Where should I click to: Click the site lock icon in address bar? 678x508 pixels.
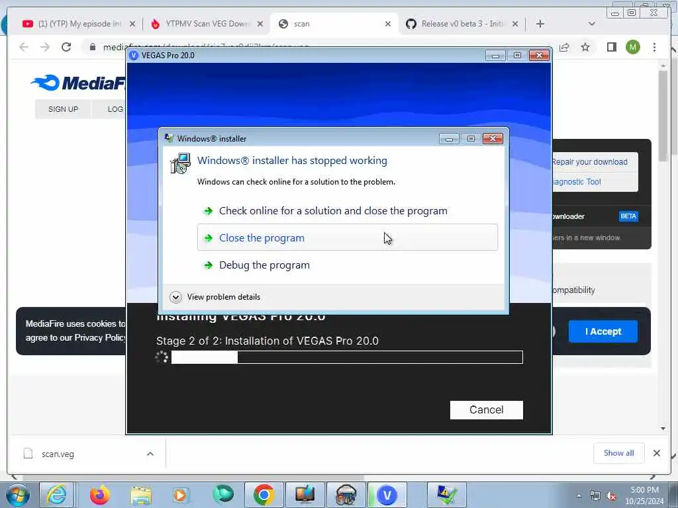click(92, 47)
